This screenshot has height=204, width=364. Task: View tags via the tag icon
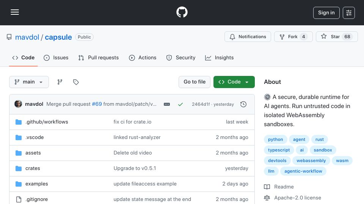(76, 82)
